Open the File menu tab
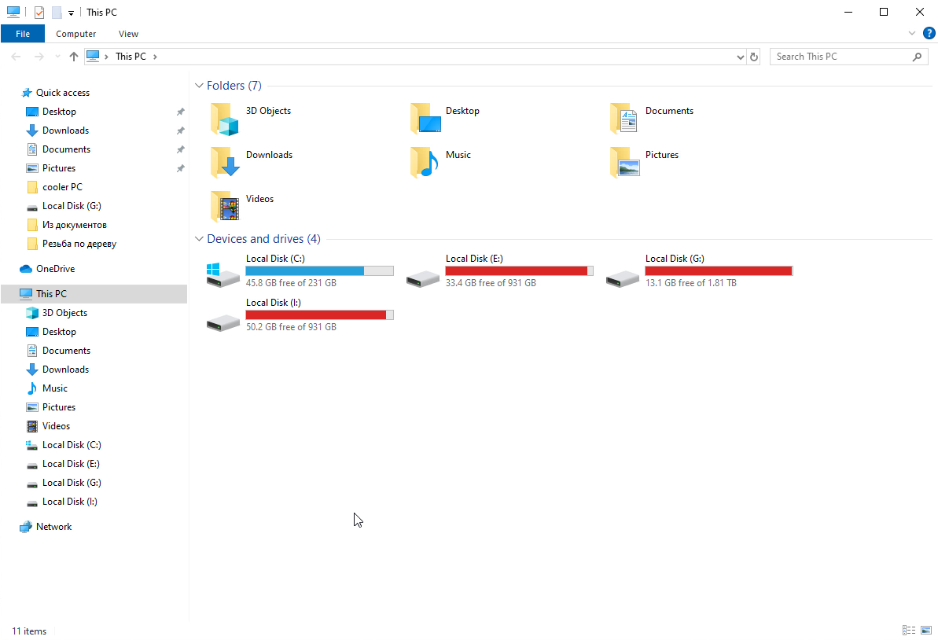 (x=23, y=34)
